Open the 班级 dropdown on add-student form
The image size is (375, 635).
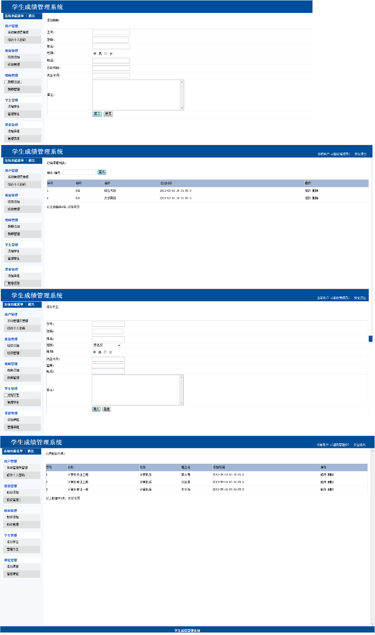[x=107, y=345]
